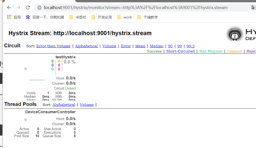Image resolution: width=256 pixels, height=148 pixels.
Task: Click the Short-Circuited legend label
Action: tap(180, 51)
